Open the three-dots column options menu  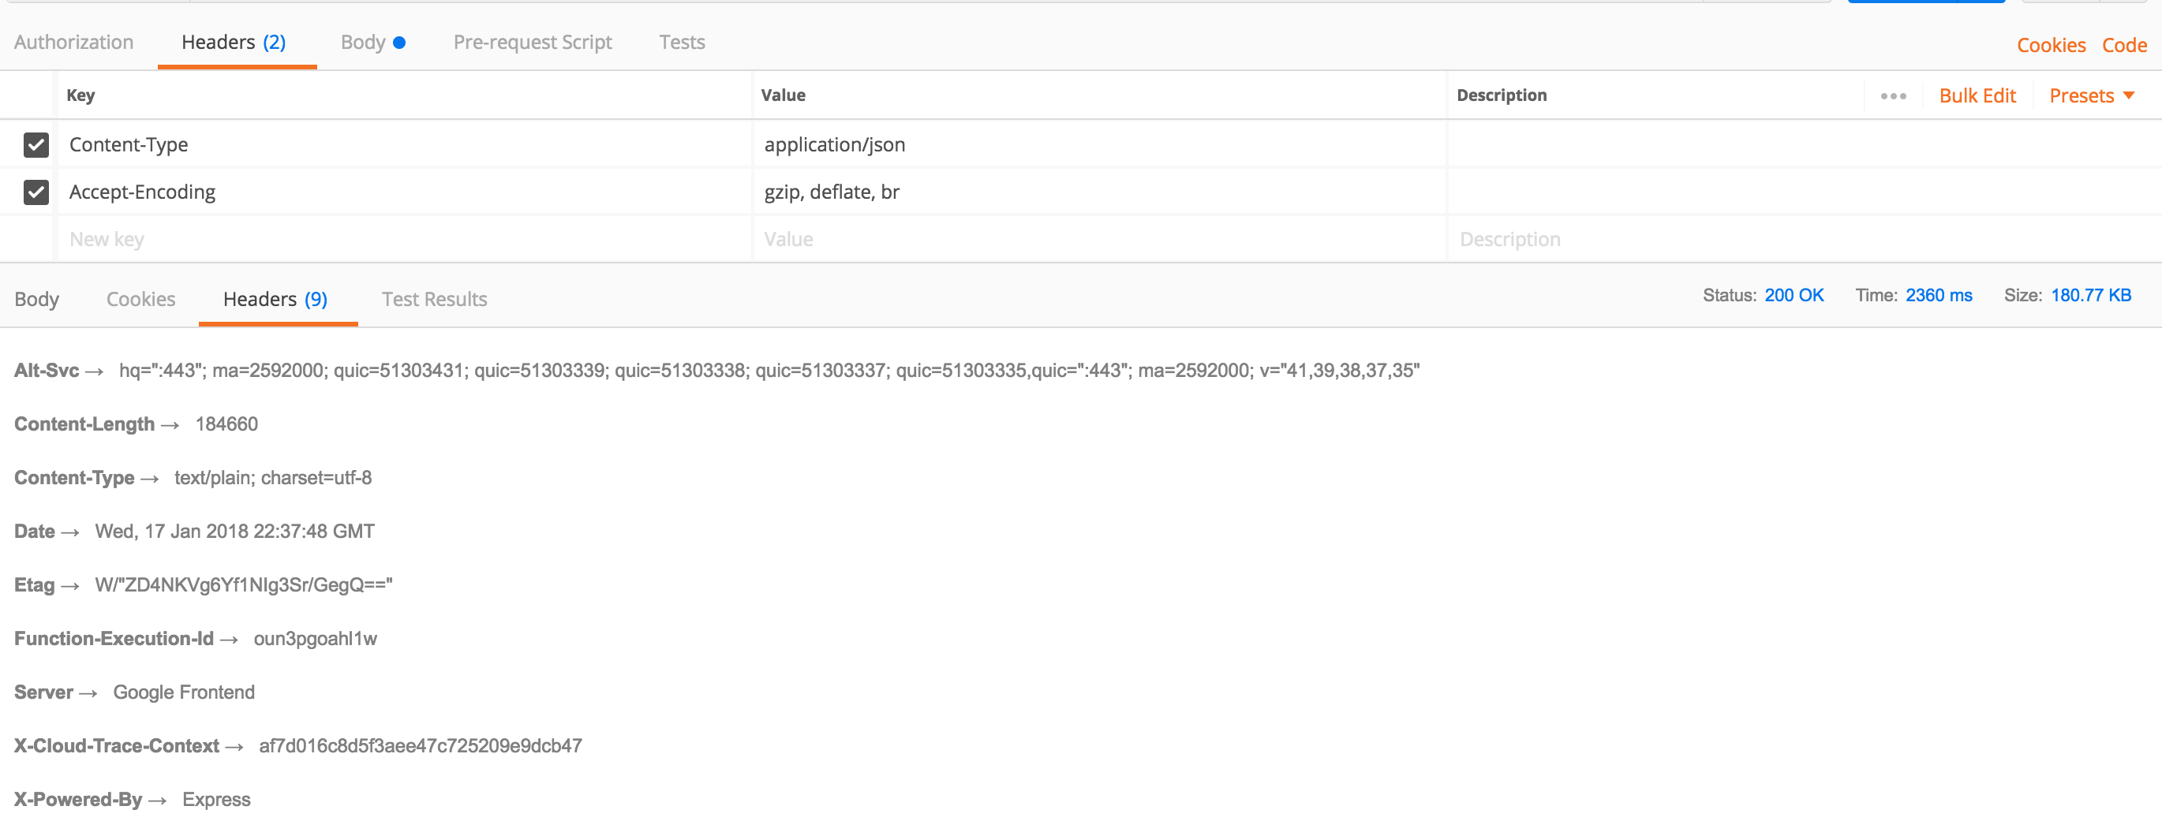tap(1893, 95)
